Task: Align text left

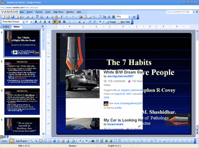Action: tap(55, 22)
